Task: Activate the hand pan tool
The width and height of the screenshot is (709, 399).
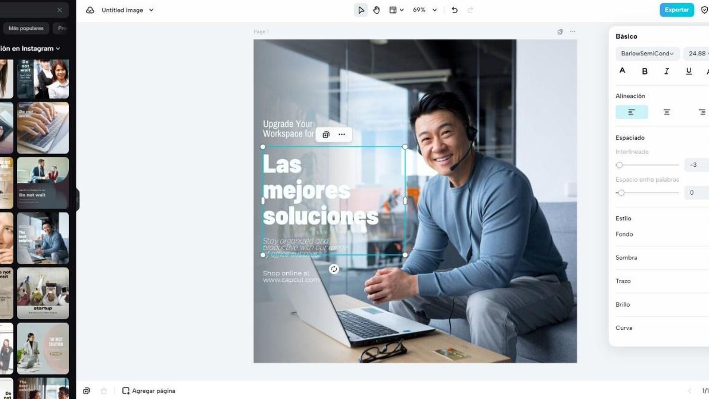Action: [x=376, y=10]
